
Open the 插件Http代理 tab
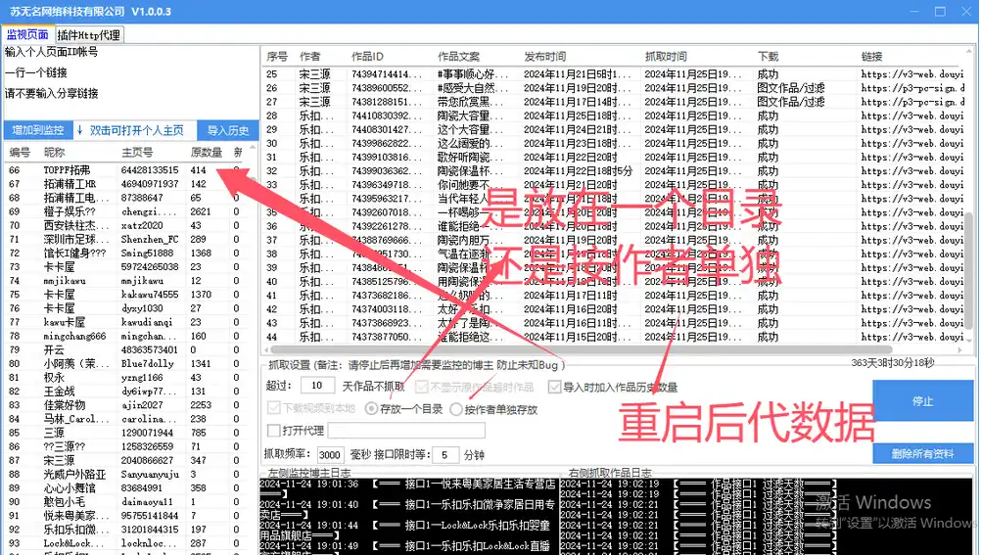coord(88,34)
